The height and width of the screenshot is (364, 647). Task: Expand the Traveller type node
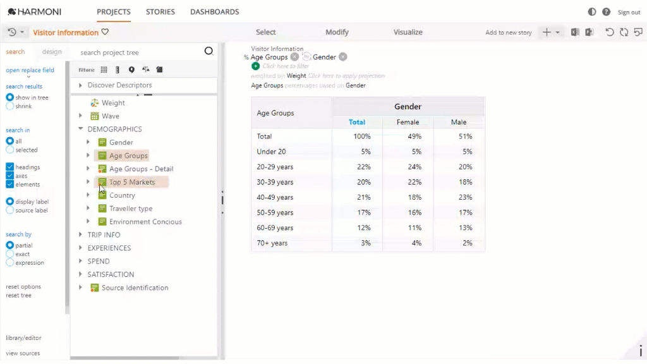click(88, 208)
